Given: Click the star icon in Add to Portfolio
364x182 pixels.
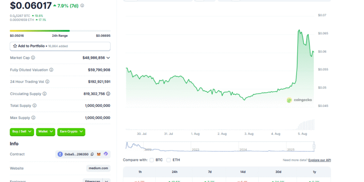Looking at the screenshot, I should point(15,46).
